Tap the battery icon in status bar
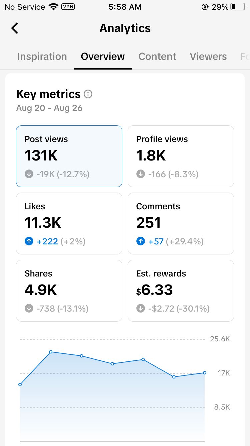The width and height of the screenshot is (250, 446). (238, 7)
